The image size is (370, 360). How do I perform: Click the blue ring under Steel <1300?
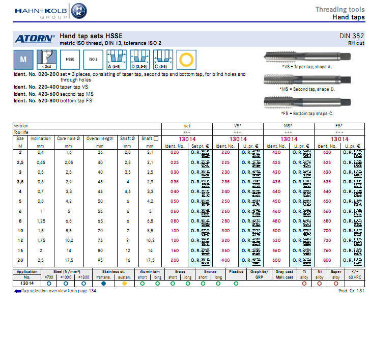pos(83,284)
